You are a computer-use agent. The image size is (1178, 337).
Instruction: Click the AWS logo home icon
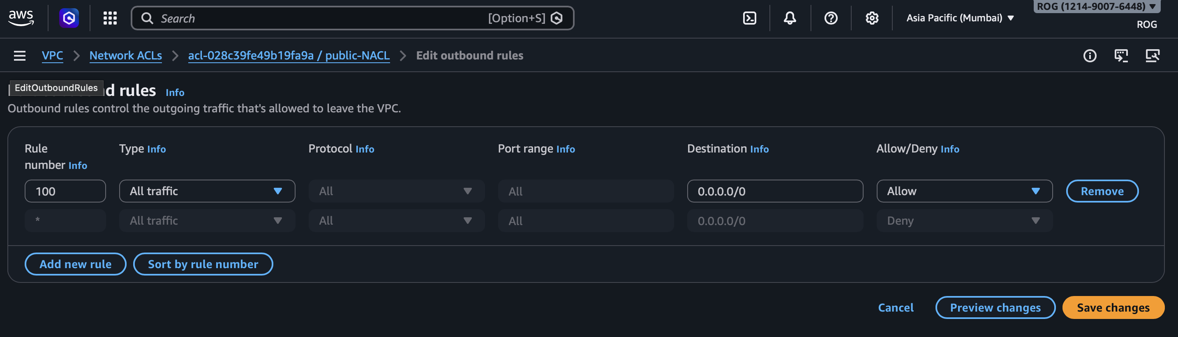point(21,18)
